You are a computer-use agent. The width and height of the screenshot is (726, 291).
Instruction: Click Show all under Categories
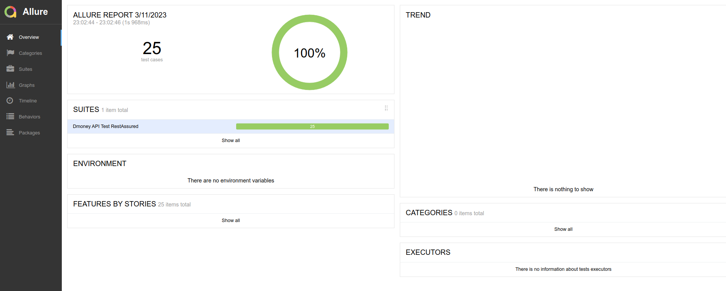coord(563,229)
